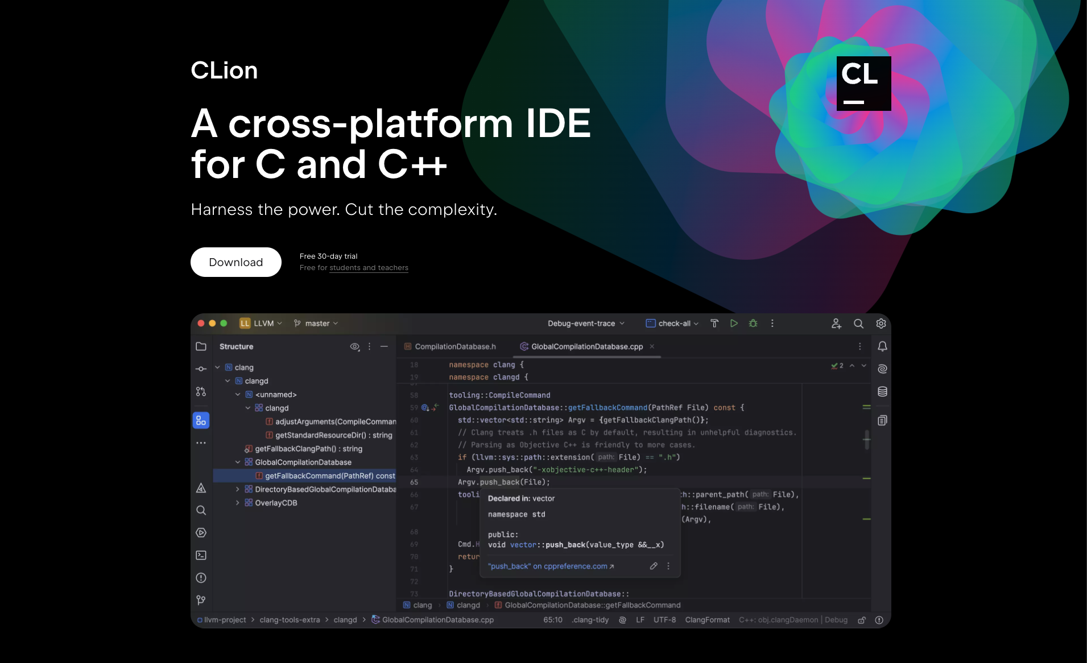1087x663 pixels.
Task: Open the Debug-event-trace profile dropdown
Action: (x=586, y=324)
